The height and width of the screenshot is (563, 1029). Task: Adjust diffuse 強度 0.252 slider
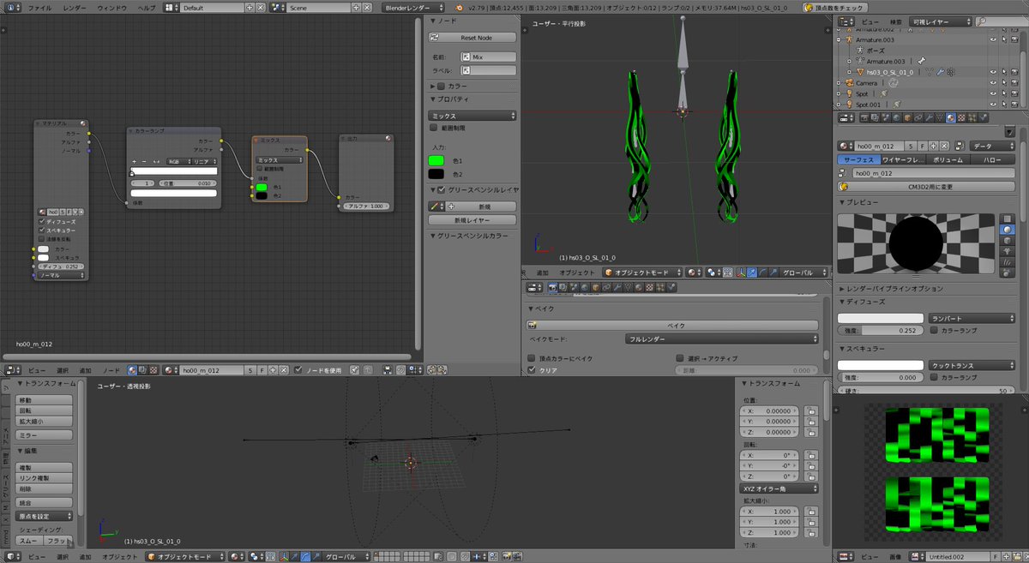[880, 330]
